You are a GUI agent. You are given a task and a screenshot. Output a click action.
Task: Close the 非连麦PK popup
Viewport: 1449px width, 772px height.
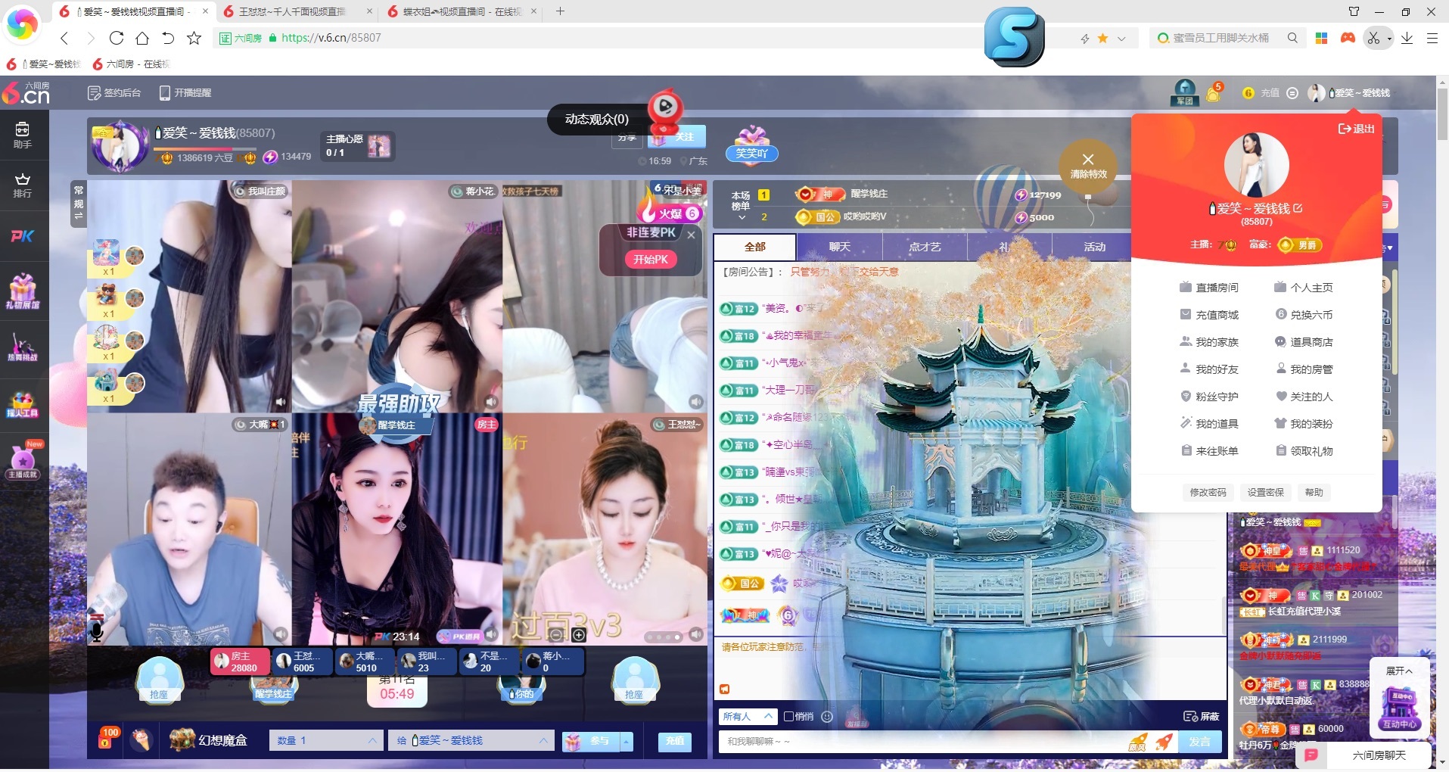pos(691,235)
